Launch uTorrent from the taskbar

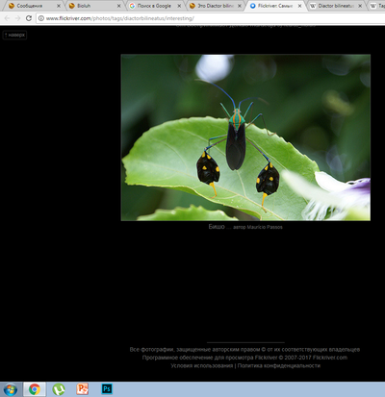tap(59, 389)
